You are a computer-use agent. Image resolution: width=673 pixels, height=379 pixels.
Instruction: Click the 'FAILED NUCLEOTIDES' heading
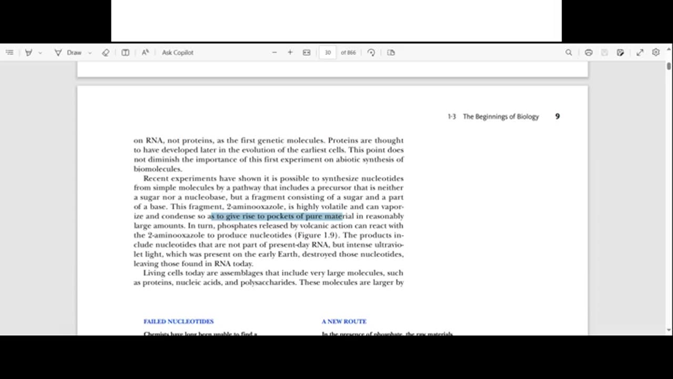pyautogui.click(x=179, y=321)
